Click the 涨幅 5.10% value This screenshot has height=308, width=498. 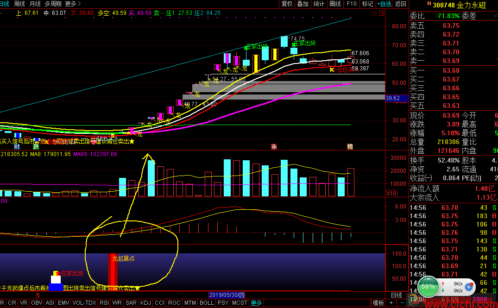451,133
